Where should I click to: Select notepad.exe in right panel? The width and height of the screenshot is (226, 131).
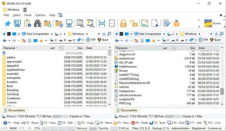click(127, 91)
